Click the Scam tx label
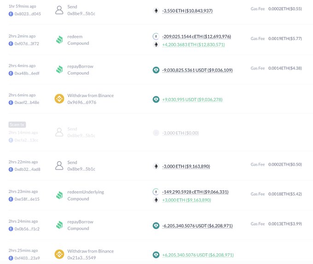The image size is (313, 264). pyautogui.click(x=17, y=125)
